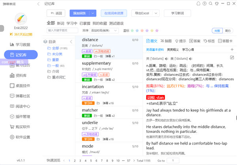Select the 新词 filter tab
The image size is (237, 165).
tap(60, 23)
